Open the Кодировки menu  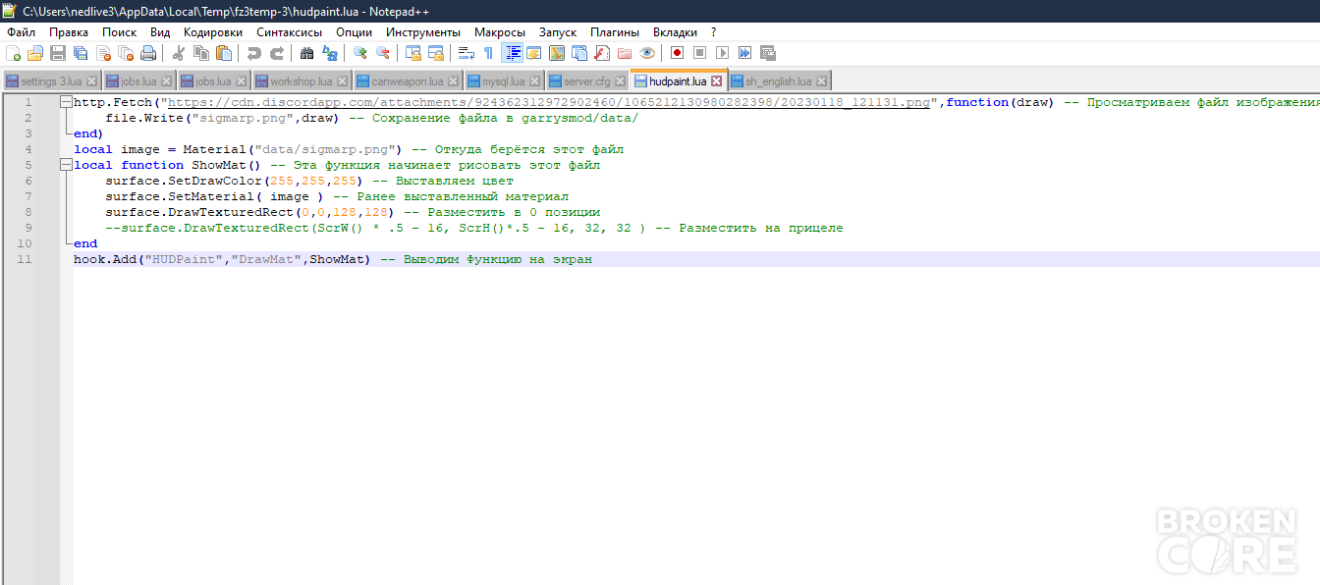tap(213, 32)
